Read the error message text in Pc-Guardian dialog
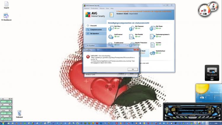The height and width of the screenshot is (125, 222). coord(113,59)
